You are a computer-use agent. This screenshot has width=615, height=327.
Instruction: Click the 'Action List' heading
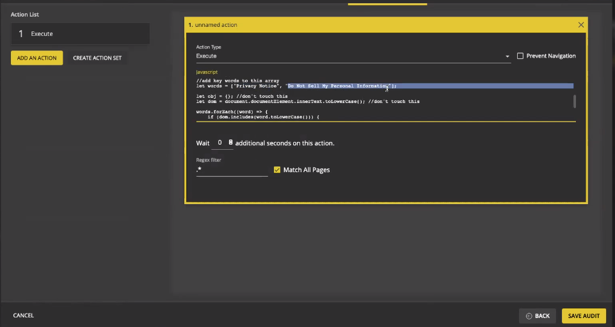[x=25, y=15]
